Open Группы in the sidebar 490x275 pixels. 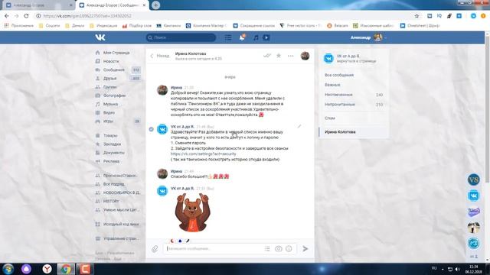coord(110,87)
